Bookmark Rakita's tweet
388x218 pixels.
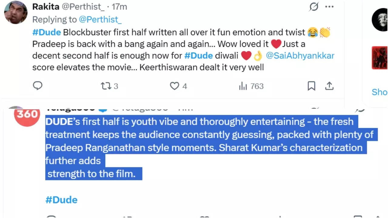point(311,86)
